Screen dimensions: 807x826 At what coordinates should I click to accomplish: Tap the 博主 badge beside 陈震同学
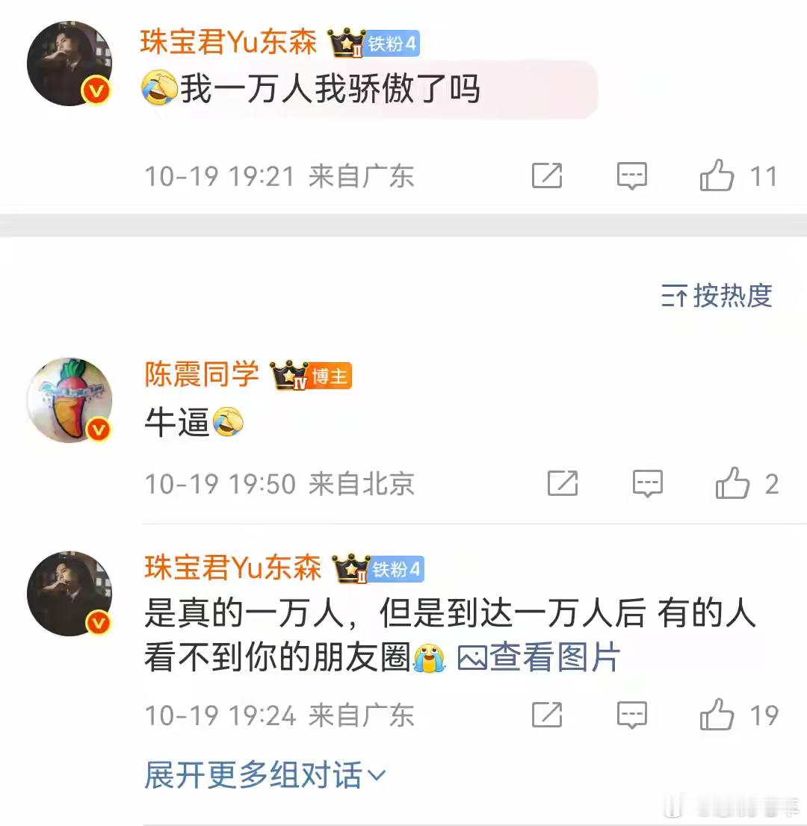point(329,376)
